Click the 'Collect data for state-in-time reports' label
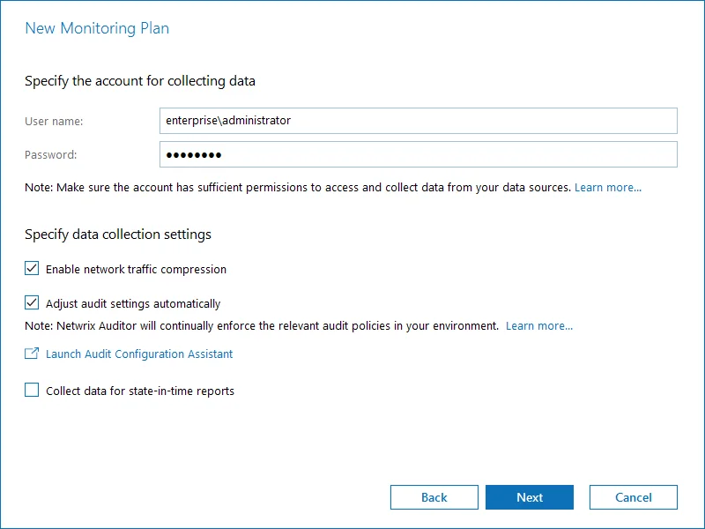This screenshot has width=705, height=529. 140,391
